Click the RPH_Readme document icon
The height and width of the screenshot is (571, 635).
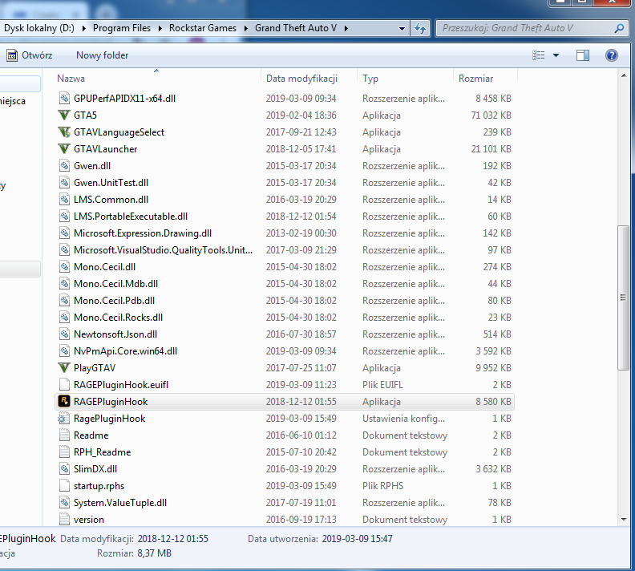point(64,452)
